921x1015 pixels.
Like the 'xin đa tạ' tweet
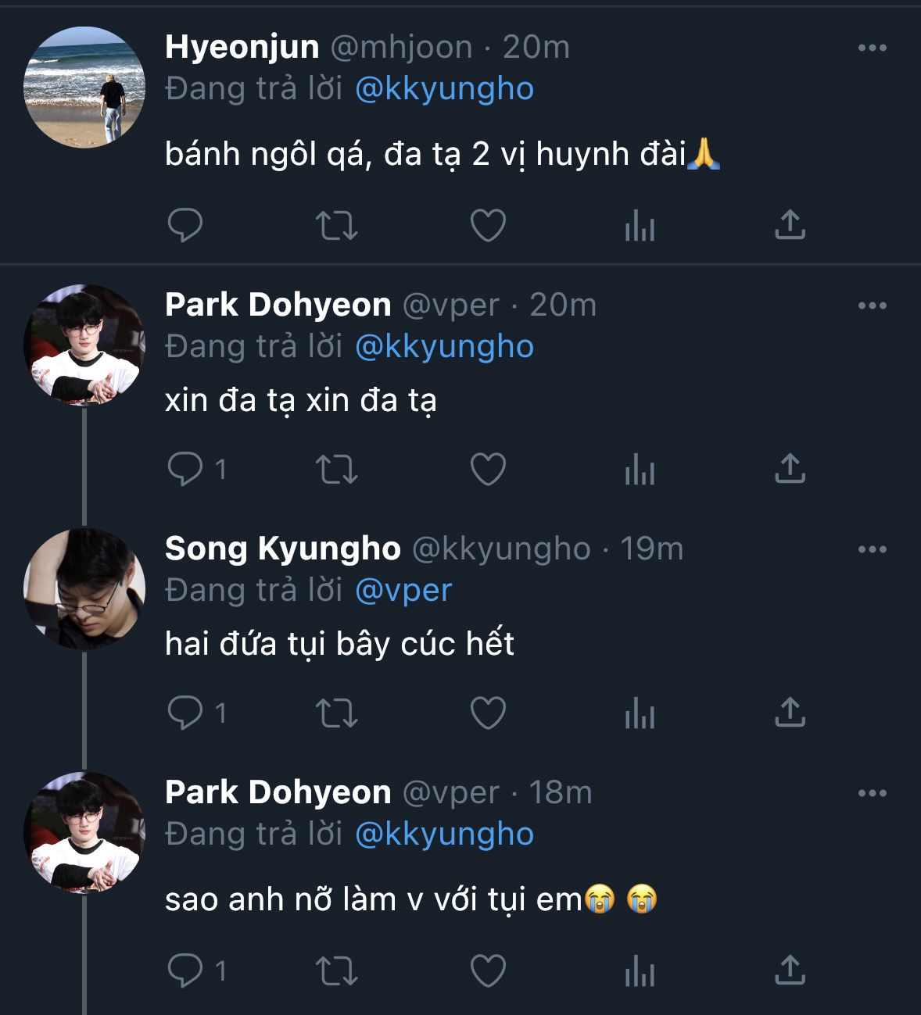(488, 470)
